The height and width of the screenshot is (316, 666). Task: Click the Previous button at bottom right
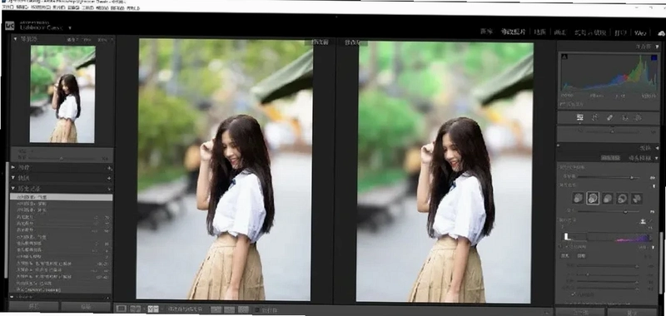580,312
